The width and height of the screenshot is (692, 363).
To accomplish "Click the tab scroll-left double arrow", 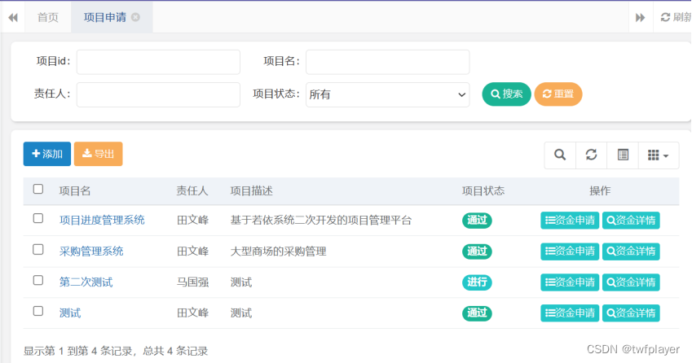I will click(x=13, y=17).
